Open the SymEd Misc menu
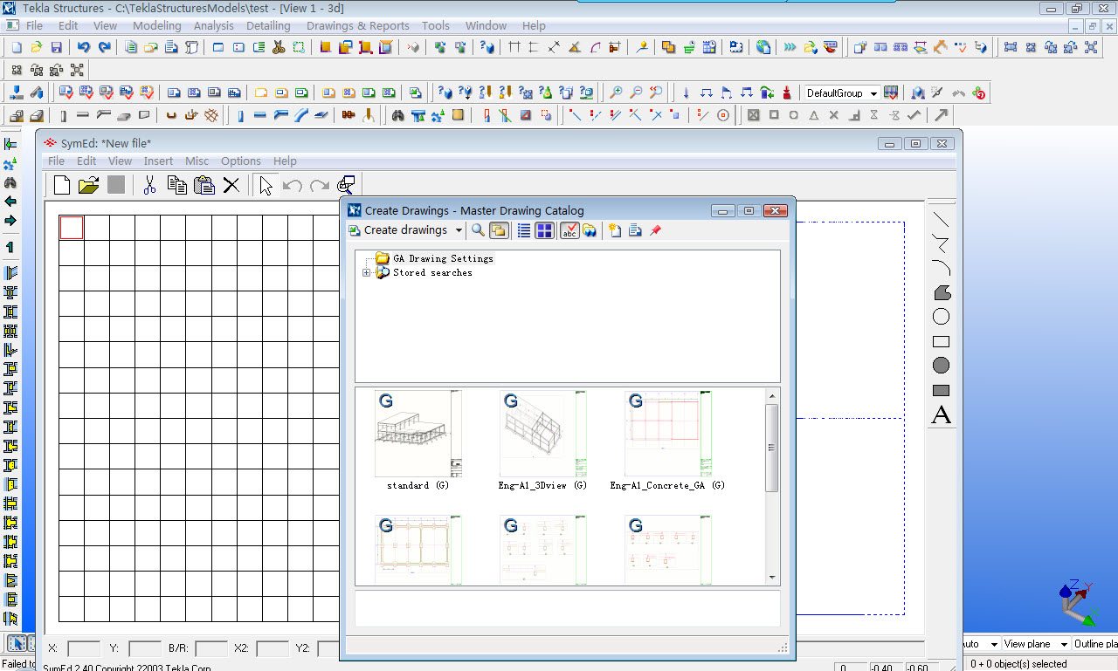Image resolution: width=1118 pixels, height=671 pixels. [x=197, y=161]
